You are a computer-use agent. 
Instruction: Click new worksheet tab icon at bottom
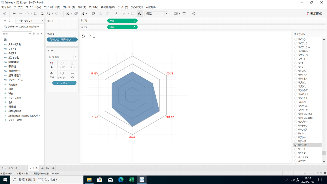coord(42,168)
